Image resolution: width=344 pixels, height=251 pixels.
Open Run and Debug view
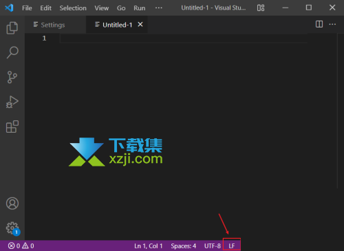12,102
